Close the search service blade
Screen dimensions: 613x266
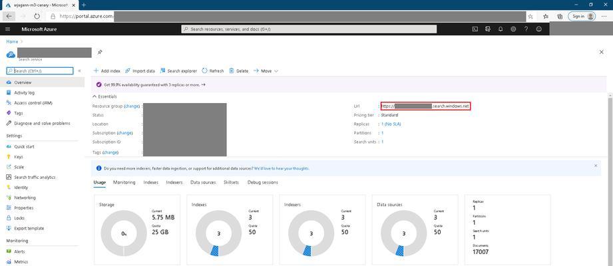coord(601,52)
